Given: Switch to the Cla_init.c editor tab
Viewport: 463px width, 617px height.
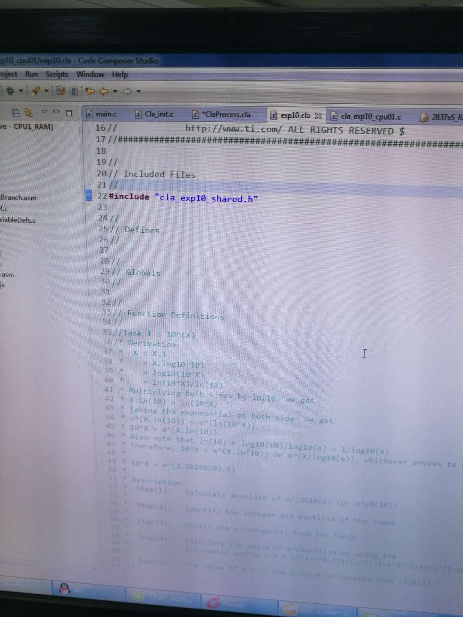Looking at the screenshot, I should point(154,114).
